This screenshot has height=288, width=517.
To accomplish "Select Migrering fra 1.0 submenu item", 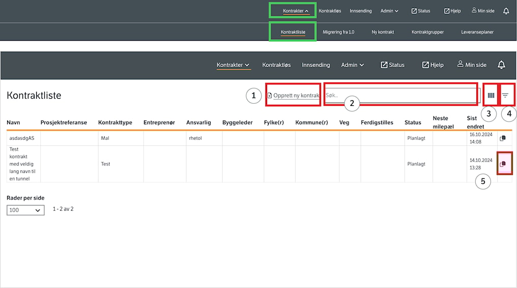I will [x=338, y=32].
